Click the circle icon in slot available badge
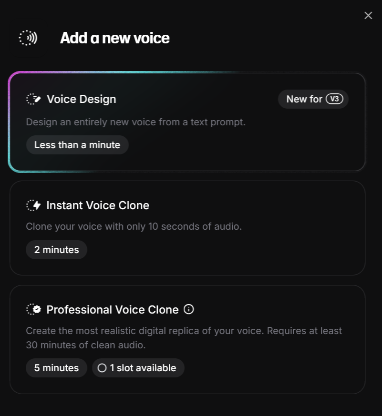This screenshot has height=416, width=382. [102, 368]
